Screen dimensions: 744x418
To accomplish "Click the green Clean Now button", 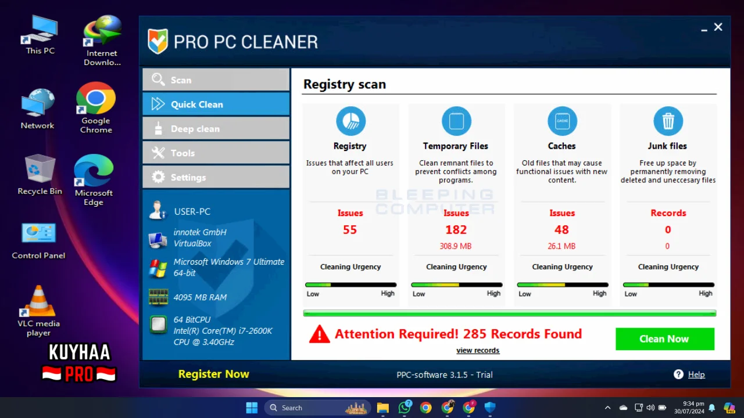I will pos(665,339).
